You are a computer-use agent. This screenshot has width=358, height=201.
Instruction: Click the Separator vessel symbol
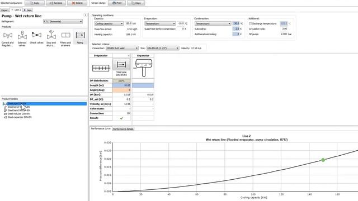click(143, 68)
